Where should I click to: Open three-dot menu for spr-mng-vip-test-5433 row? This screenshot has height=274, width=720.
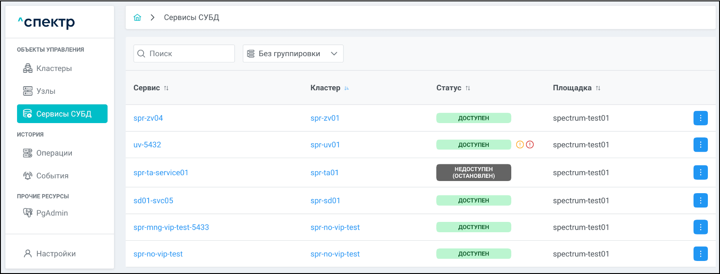[x=700, y=227]
